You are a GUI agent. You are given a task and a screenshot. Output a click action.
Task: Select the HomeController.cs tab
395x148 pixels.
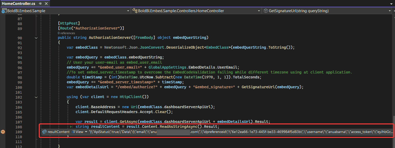(x=19, y=4)
